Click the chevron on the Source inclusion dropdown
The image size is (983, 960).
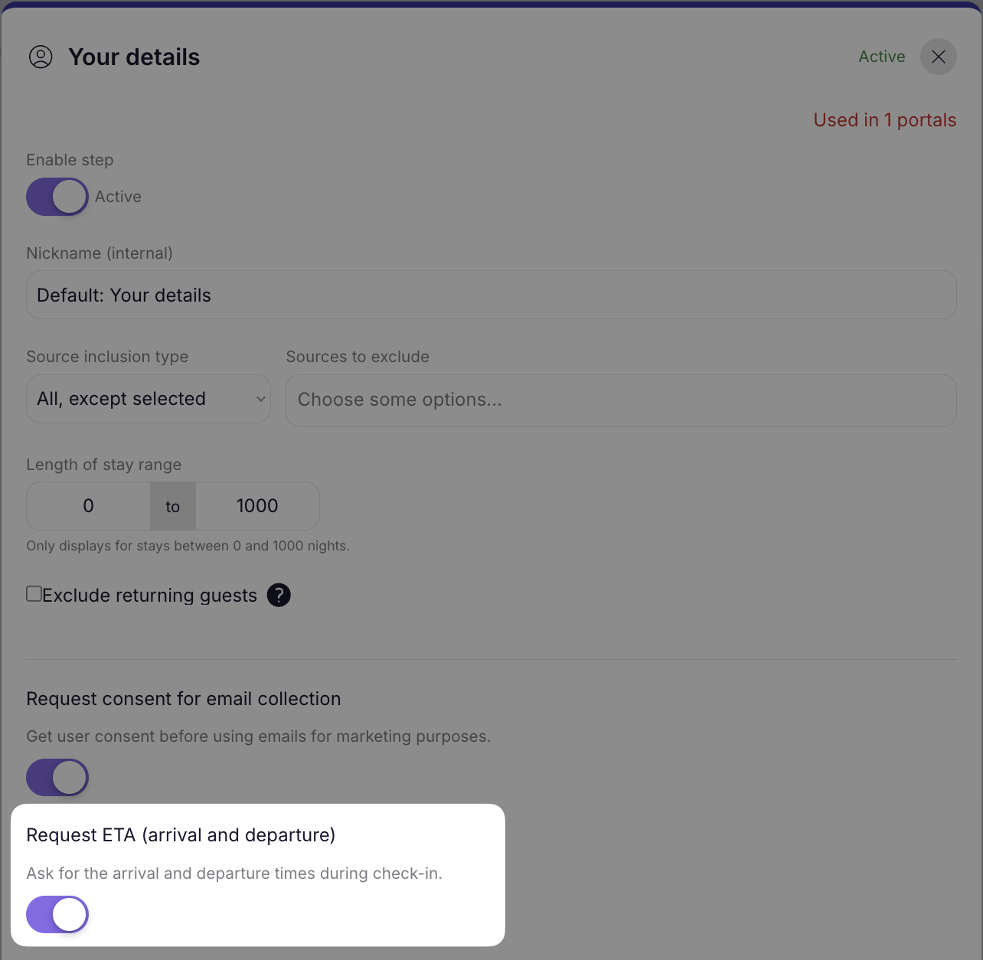tap(260, 399)
